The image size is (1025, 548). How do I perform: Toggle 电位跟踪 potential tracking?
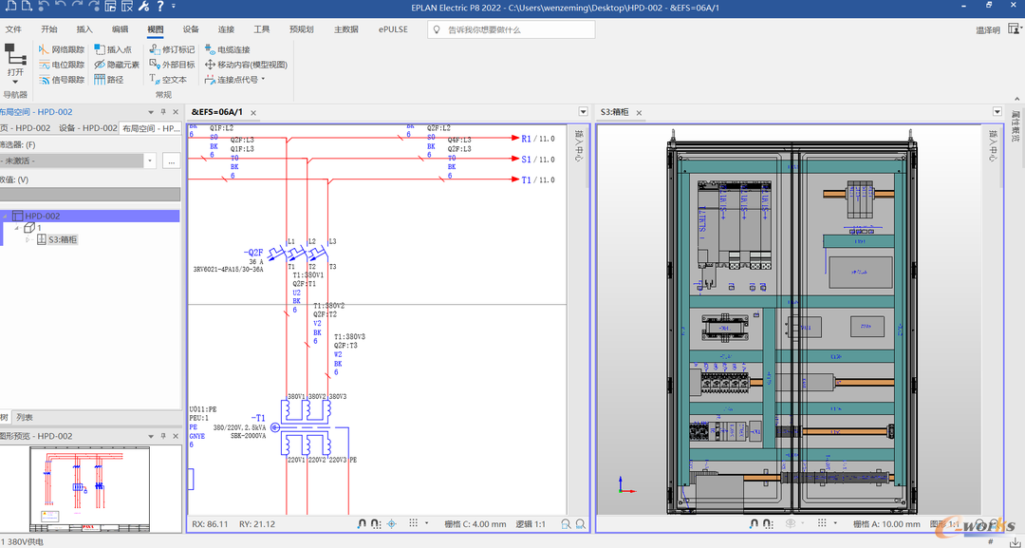coord(62,64)
